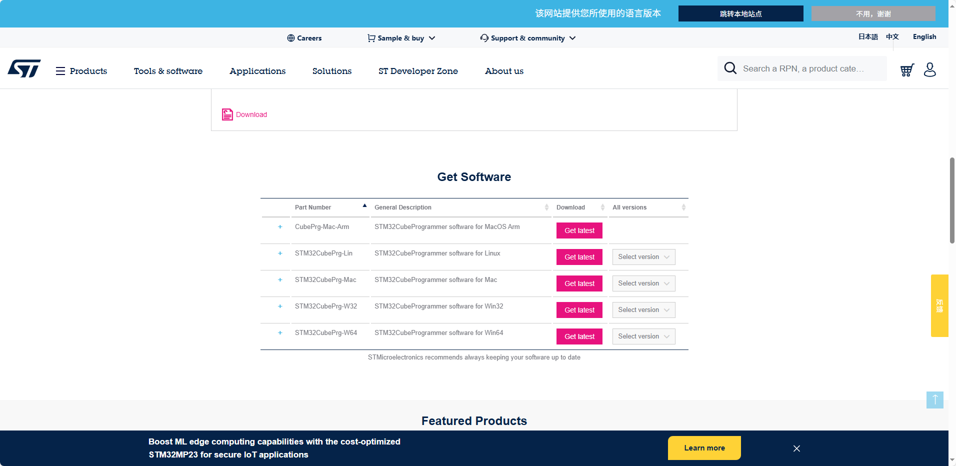Expand the CubePrg-Mac-Arm row
956x466 pixels.
tap(280, 227)
